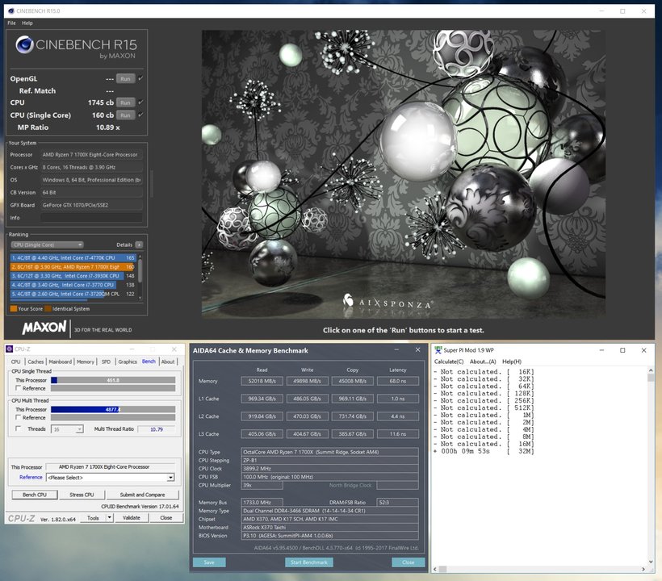The image size is (662, 581).
Task: Click the Details arrow icon in Ranking
Action: click(139, 245)
